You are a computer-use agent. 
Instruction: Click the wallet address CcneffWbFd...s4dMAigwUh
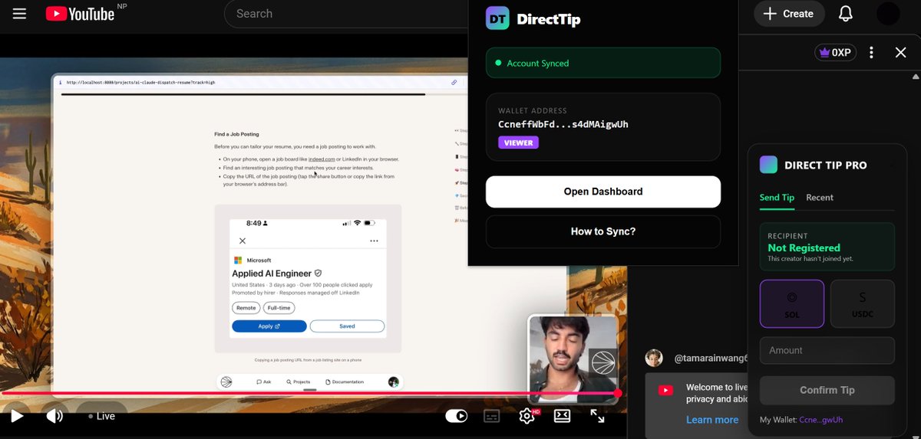(x=563, y=124)
